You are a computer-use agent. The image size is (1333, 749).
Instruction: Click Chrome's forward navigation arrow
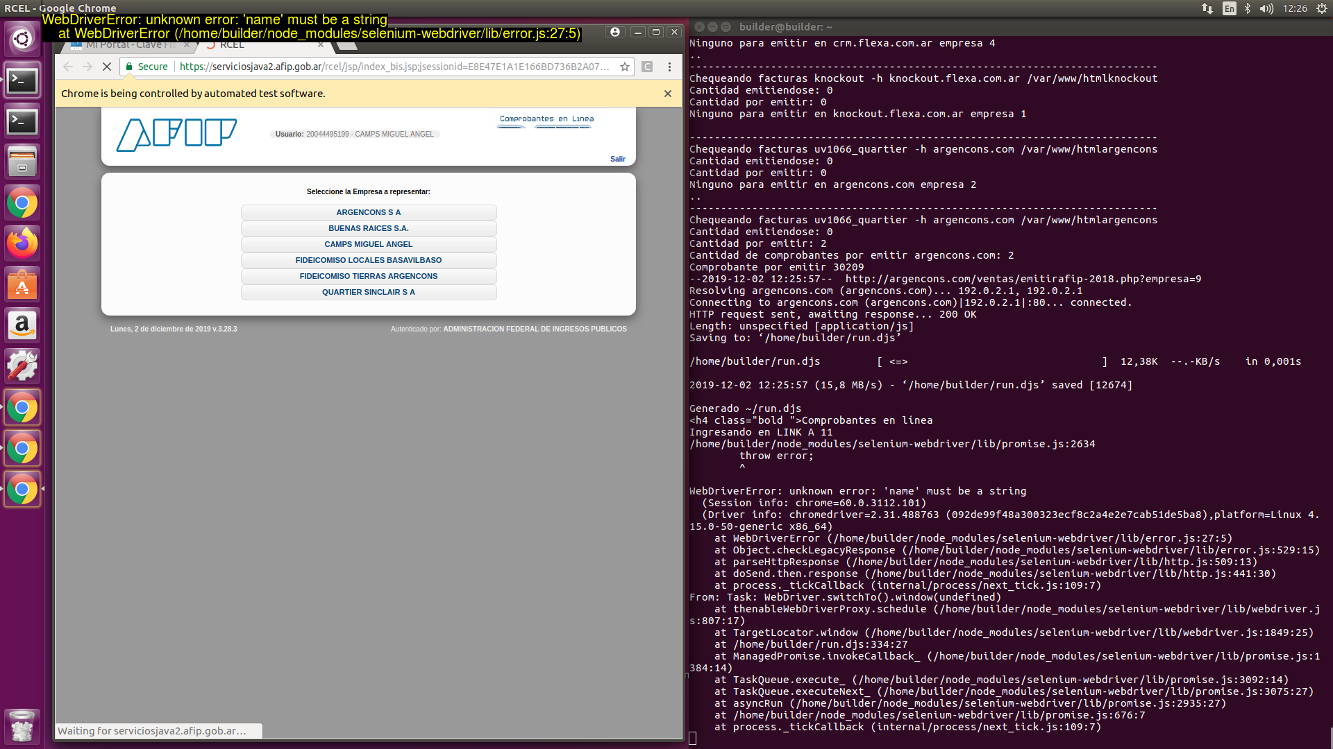tap(87, 67)
